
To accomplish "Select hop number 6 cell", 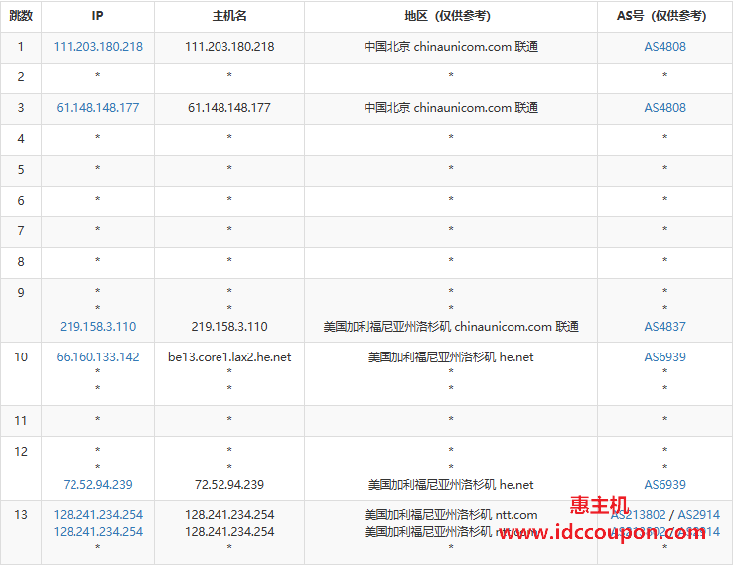I will coord(21,201).
